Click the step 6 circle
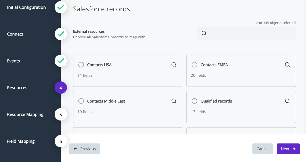The width and height of the screenshot is (306, 162). [61, 141]
